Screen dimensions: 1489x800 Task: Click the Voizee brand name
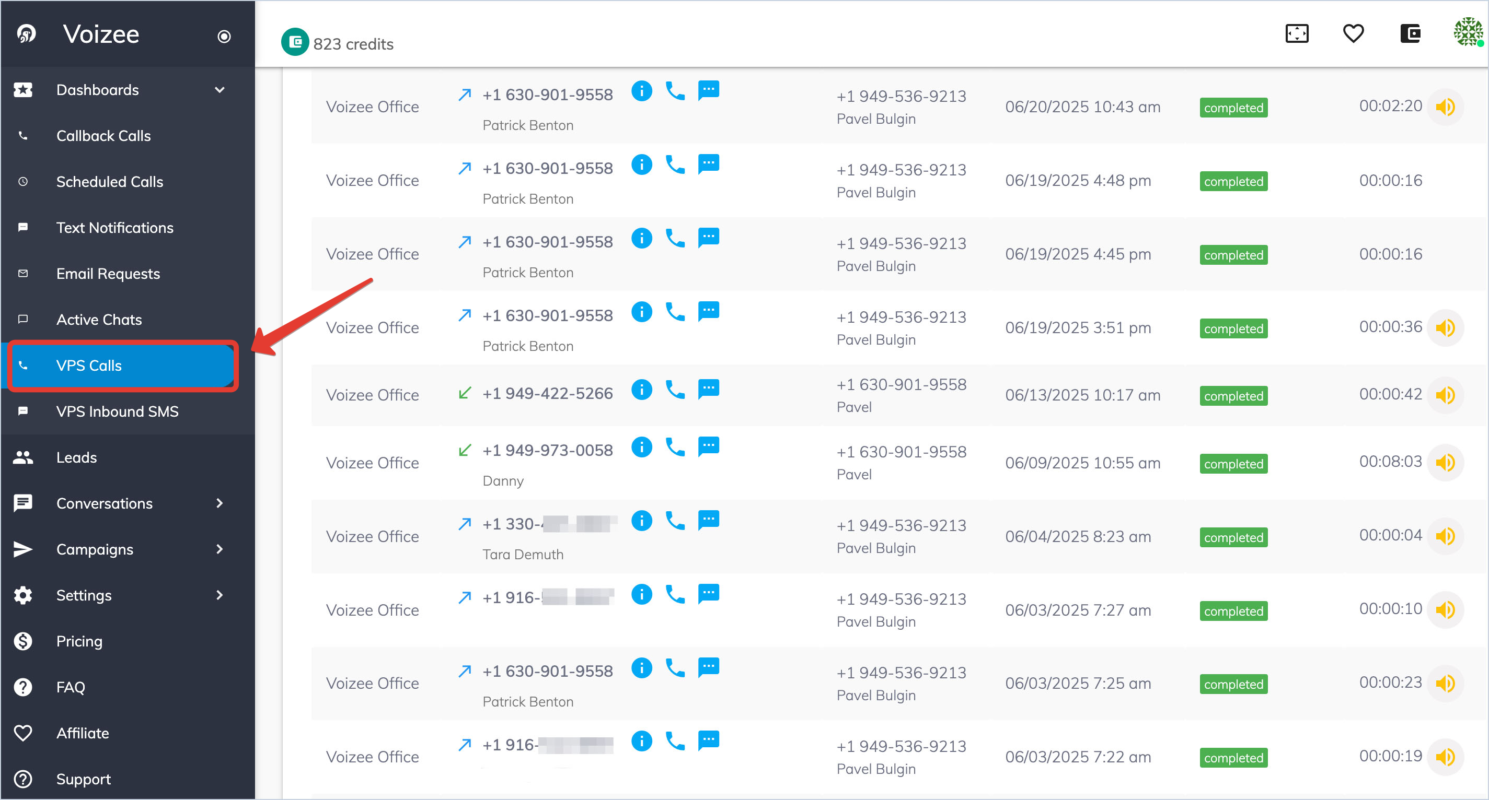pyautogui.click(x=101, y=34)
